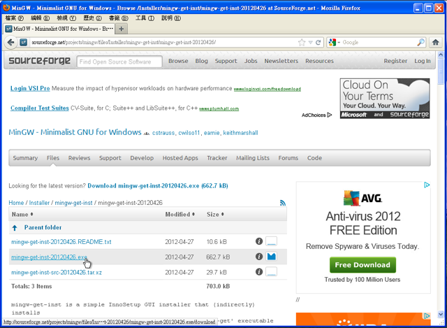This screenshot has width=447, height=328.
Task: Sort file list by Modified column
Action: tap(180, 215)
